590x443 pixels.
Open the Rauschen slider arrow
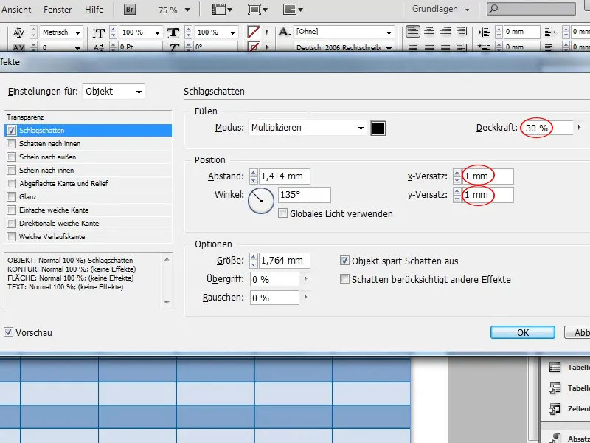click(x=305, y=298)
